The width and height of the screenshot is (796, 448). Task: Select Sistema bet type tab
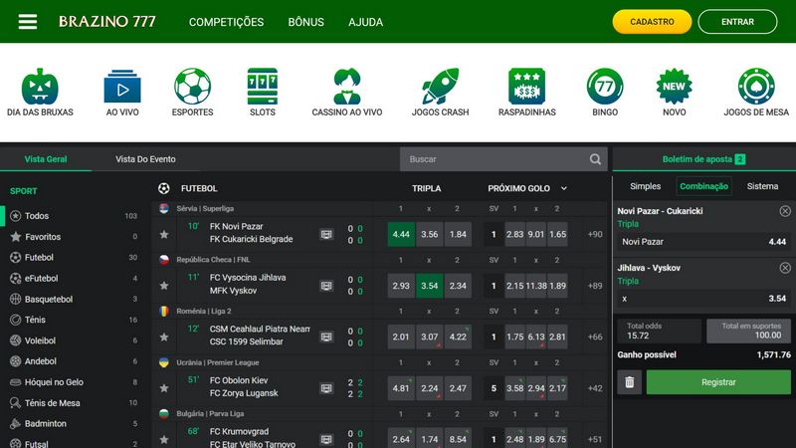click(762, 186)
